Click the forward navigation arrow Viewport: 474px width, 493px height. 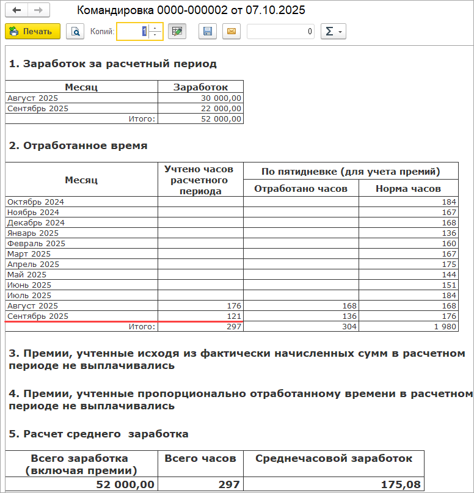[x=38, y=10]
